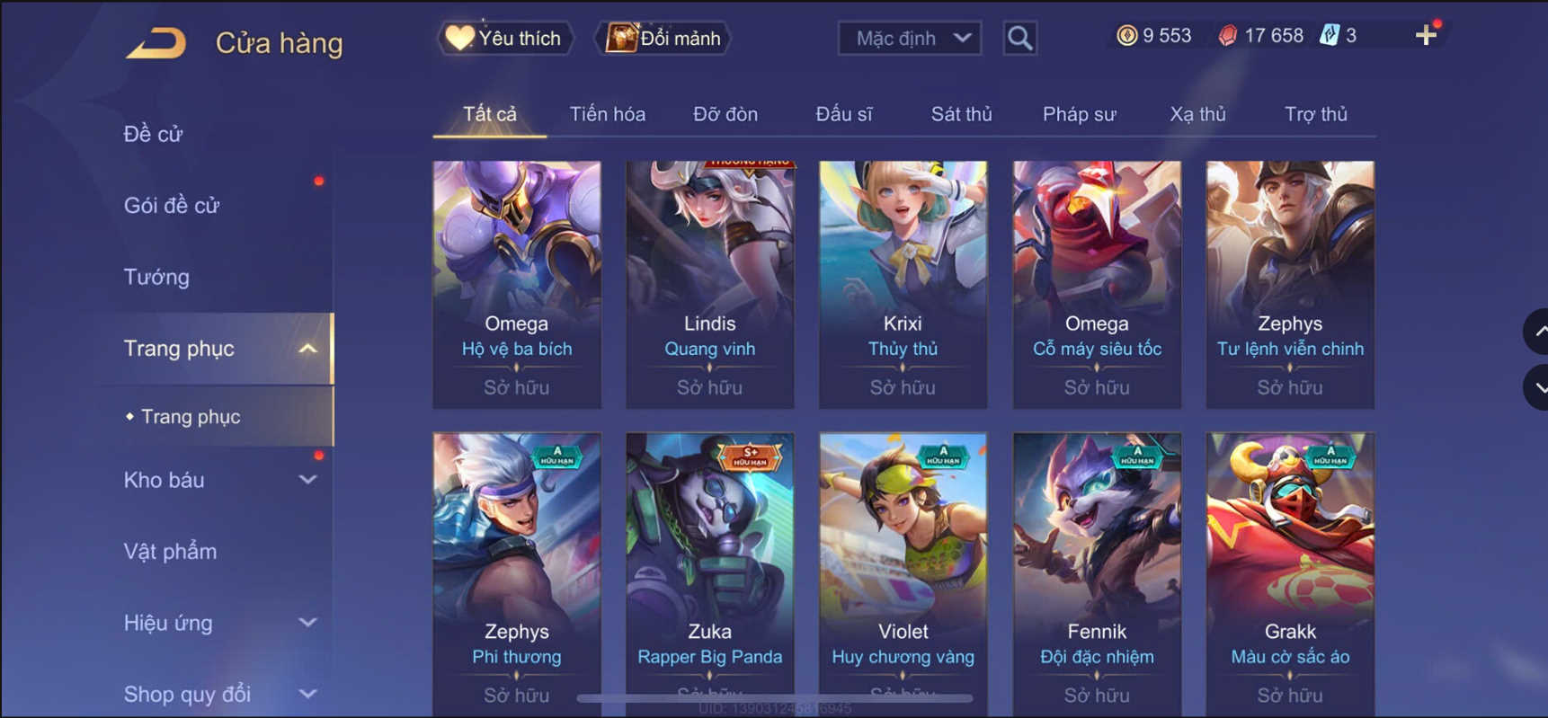This screenshot has height=718, width=1548.
Task: Click the back arrow next to Cửa hàng
Action: pyautogui.click(x=156, y=42)
